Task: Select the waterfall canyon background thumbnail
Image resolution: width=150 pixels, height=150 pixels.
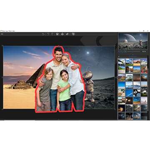Action: [x=129, y=70]
